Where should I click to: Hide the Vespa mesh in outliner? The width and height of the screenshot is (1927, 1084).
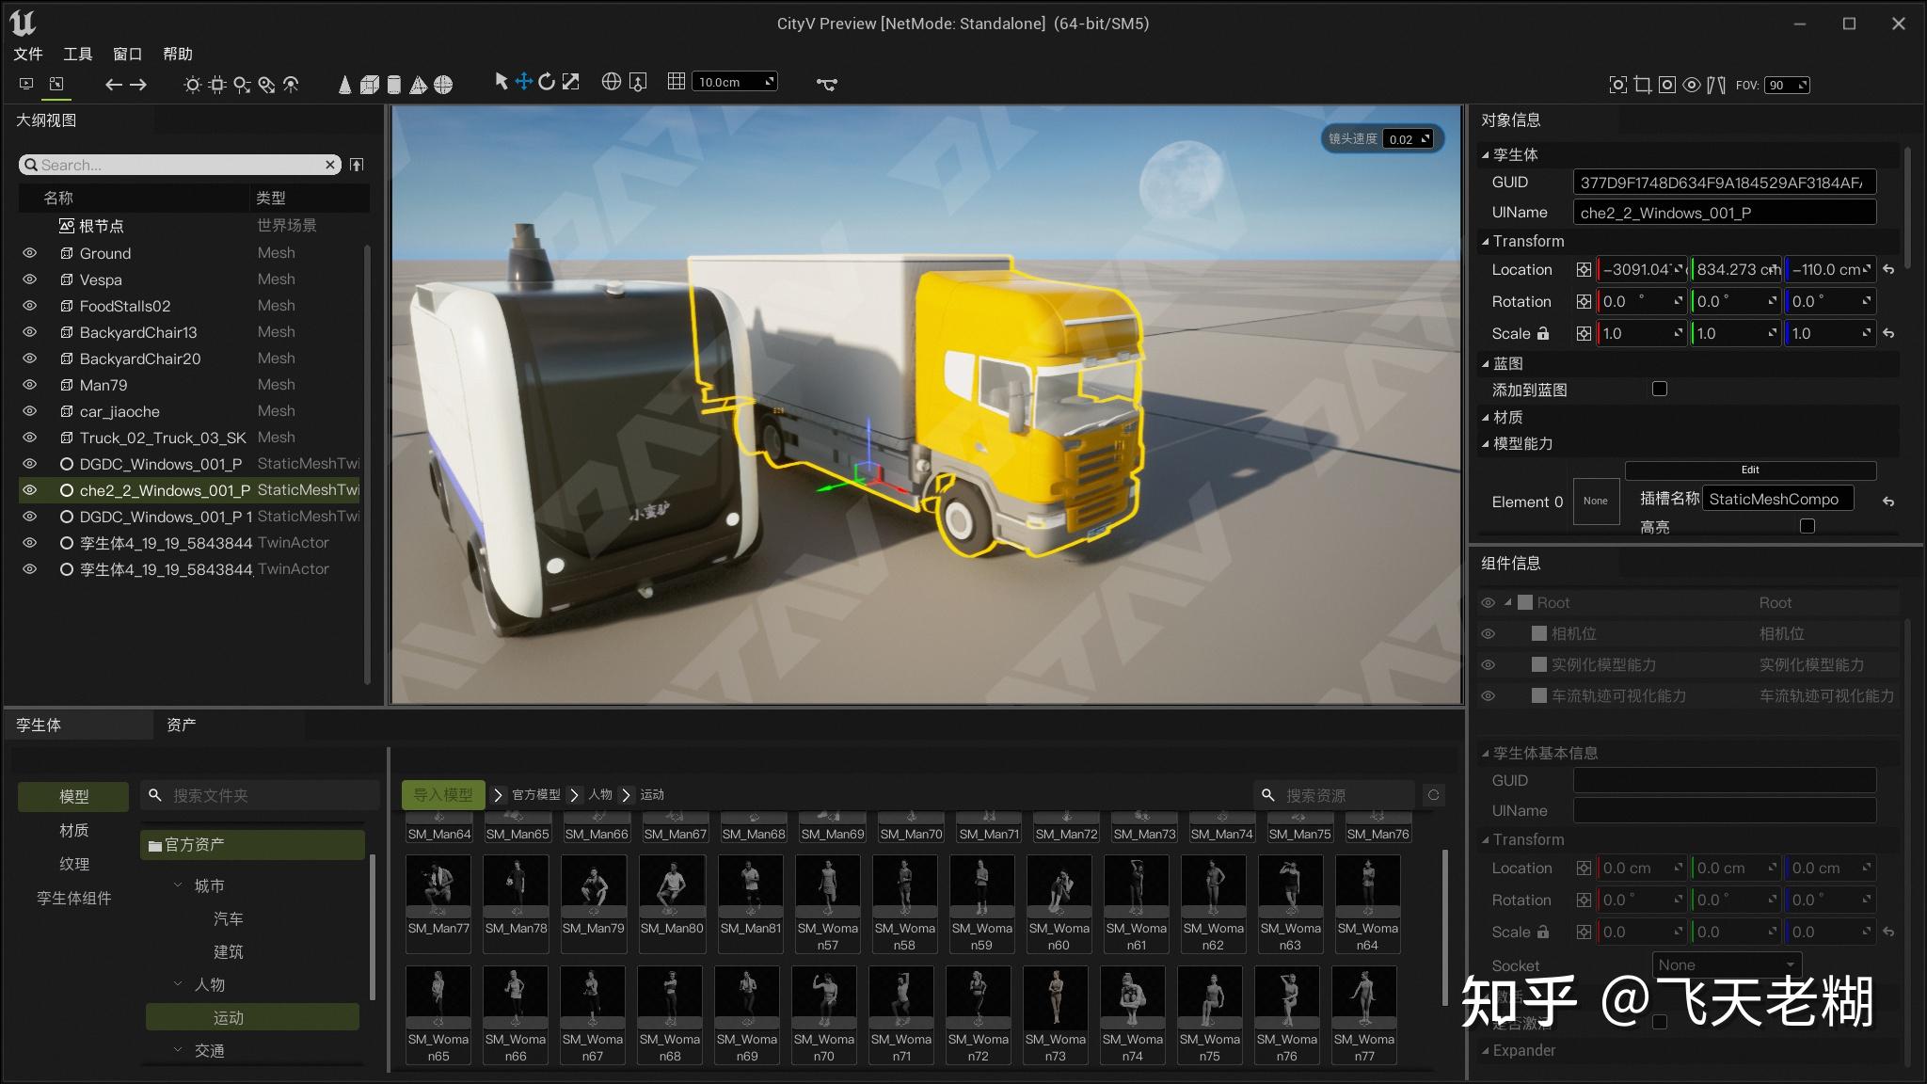coord(29,279)
